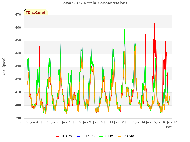Select the 23.5m legend label

pyautogui.click(x=129, y=136)
